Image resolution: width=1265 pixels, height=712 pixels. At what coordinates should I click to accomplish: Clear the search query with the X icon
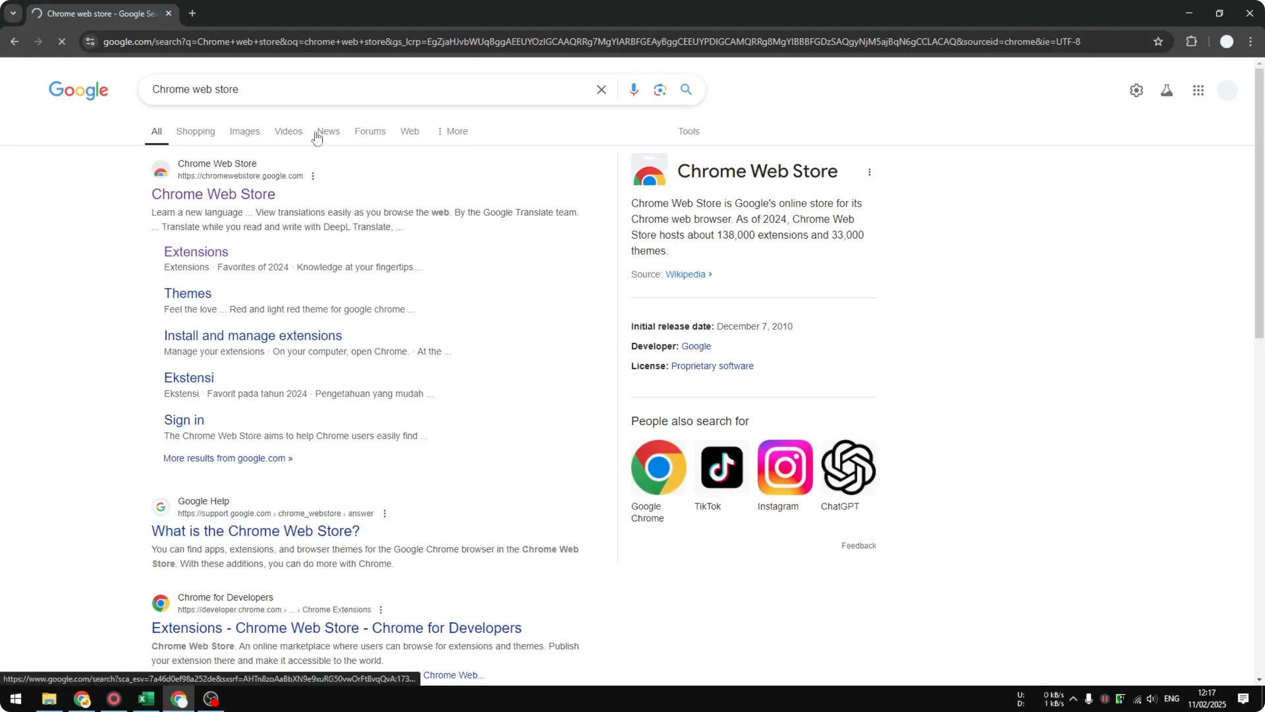tap(601, 90)
